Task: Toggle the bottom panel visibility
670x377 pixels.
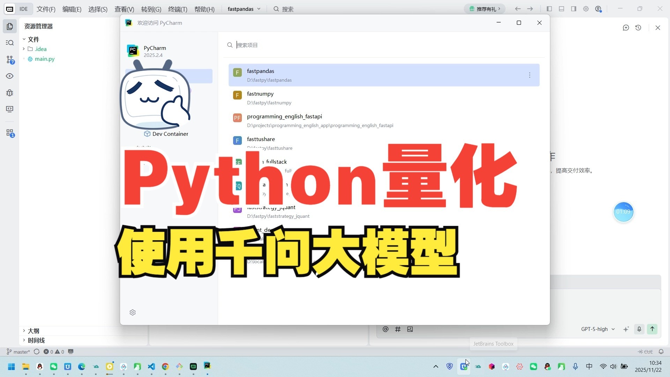Action: pyautogui.click(x=561, y=9)
